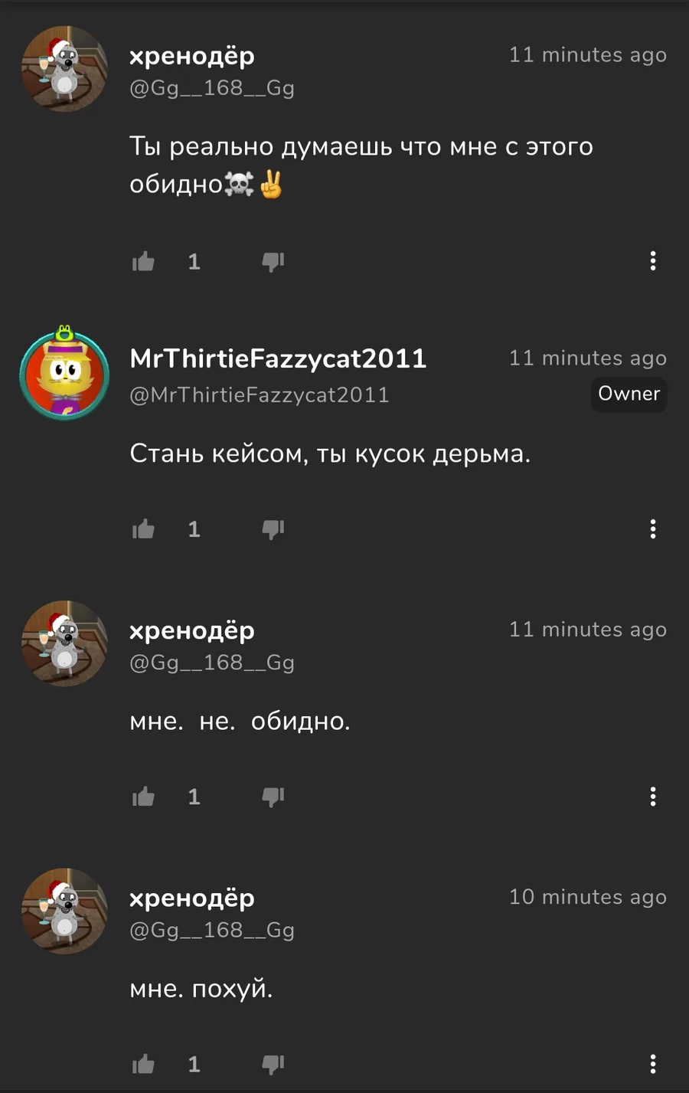Image resolution: width=689 pixels, height=1093 pixels.
Task: Click the хренодёр name on the third comment
Action: point(192,630)
